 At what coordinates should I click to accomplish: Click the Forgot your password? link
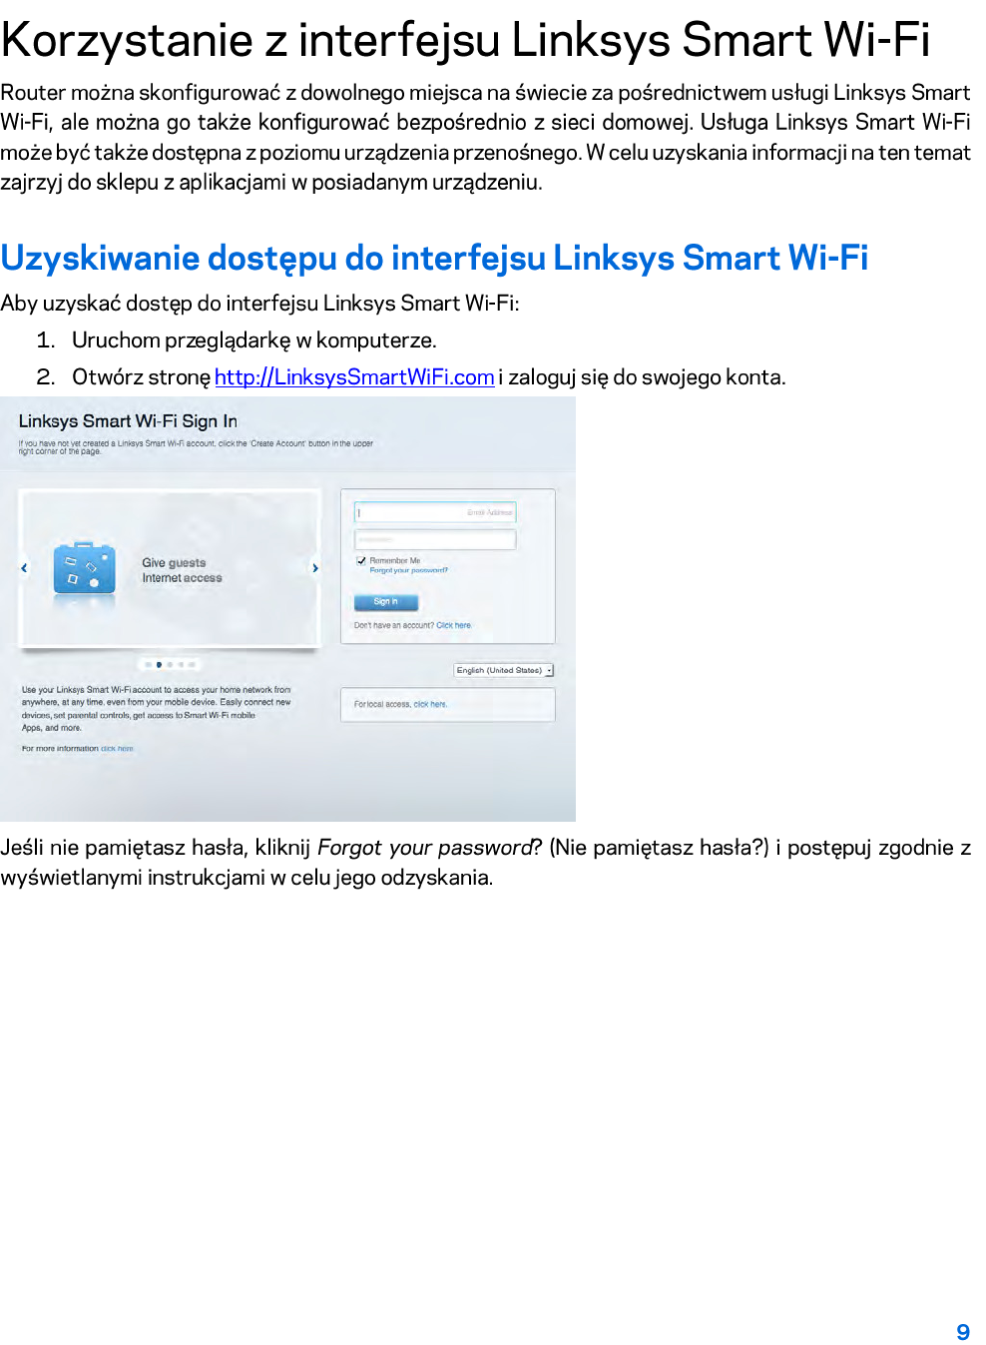(408, 570)
